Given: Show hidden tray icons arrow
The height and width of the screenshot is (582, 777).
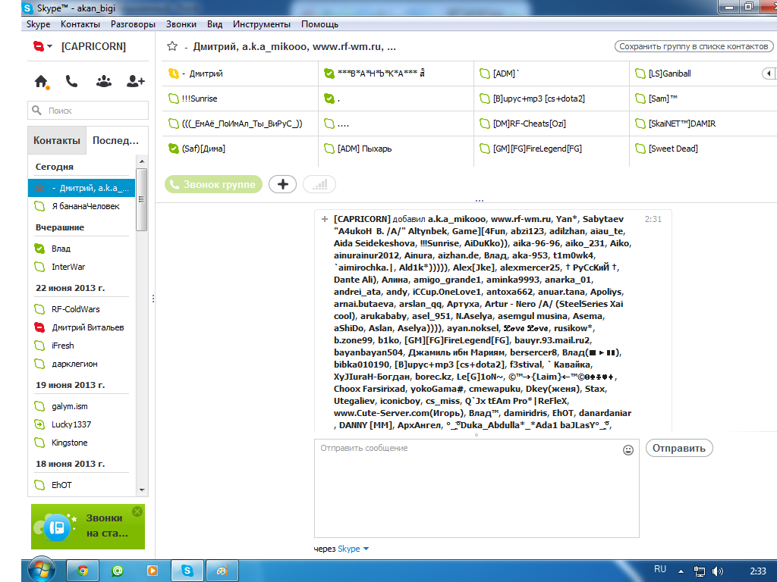Looking at the screenshot, I should click(681, 571).
